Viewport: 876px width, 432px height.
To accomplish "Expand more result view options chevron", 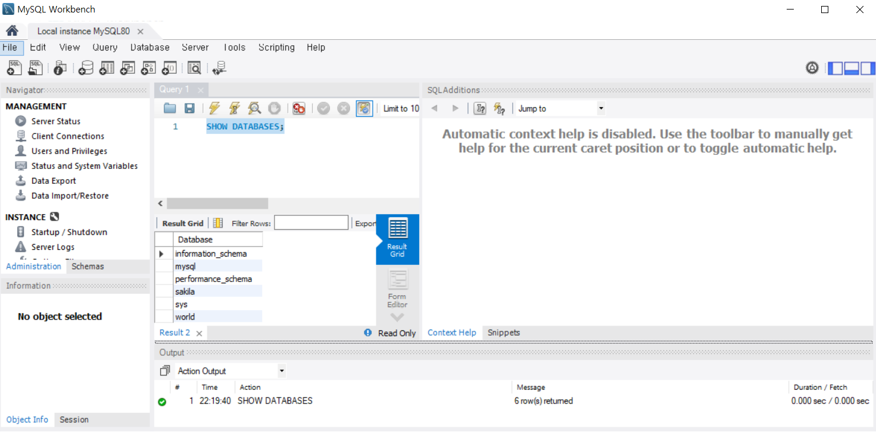I will [x=397, y=317].
